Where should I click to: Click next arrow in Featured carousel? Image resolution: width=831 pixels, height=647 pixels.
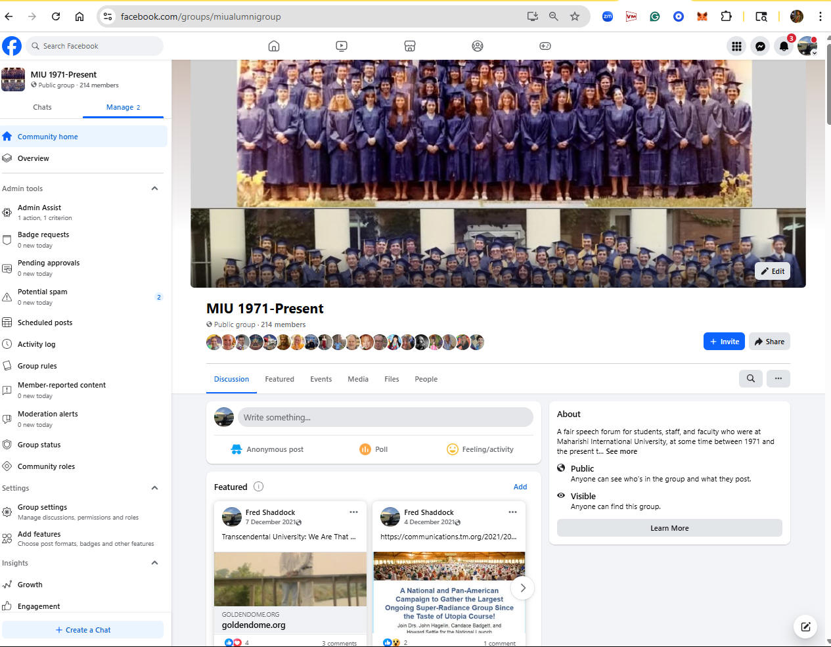523,588
